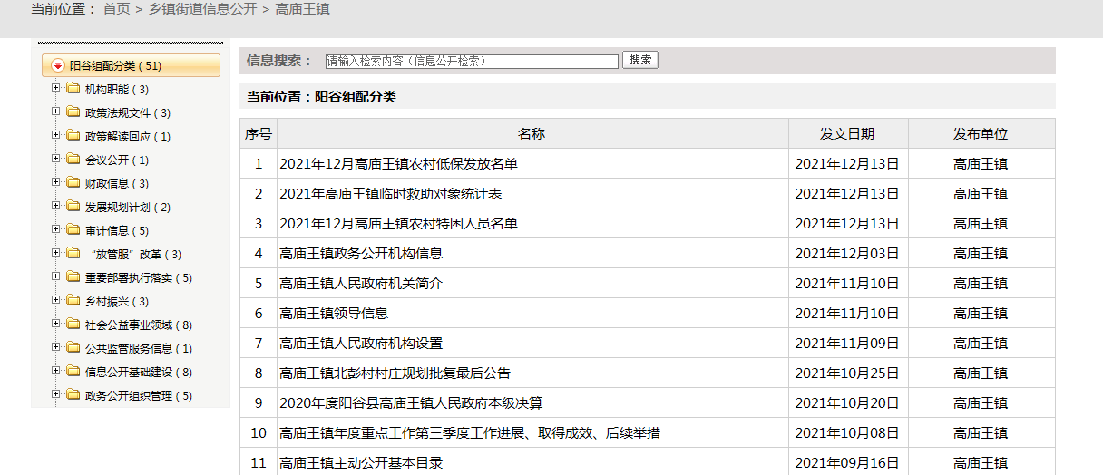Image resolution: width=1103 pixels, height=475 pixels.
Task: Open 2021年12月高庙王镇农村特困人员名单
Action: coord(398,224)
